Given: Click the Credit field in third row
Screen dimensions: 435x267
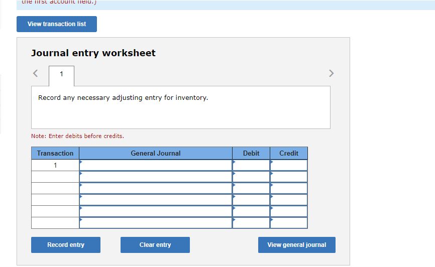Looking at the screenshot, I should point(289,189).
